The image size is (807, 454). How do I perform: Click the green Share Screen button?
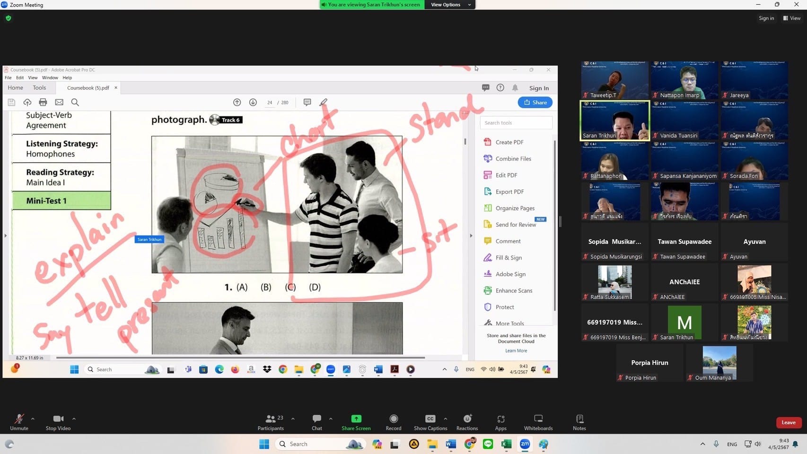click(x=356, y=422)
